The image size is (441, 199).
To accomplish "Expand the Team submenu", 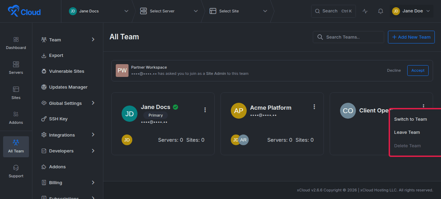I will click(93, 40).
